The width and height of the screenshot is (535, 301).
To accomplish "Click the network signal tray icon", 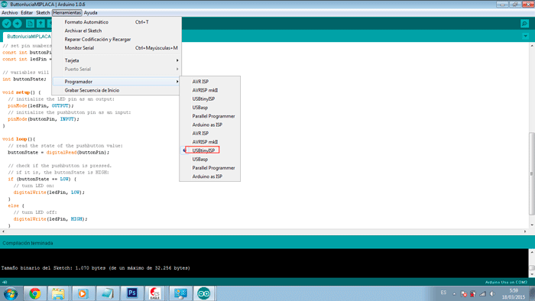I will click(x=482, y=293).
